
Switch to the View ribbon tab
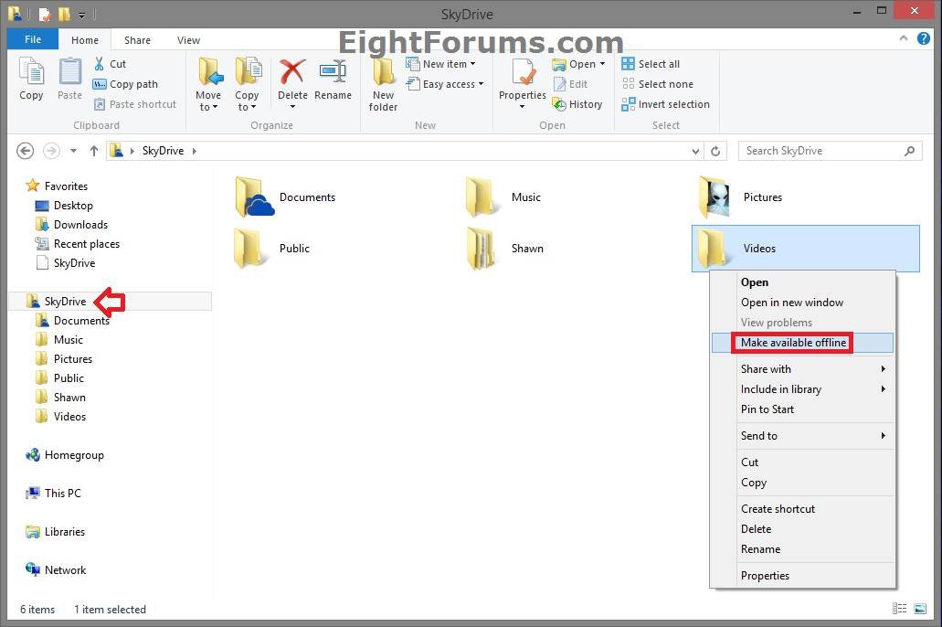pos(188,40)
